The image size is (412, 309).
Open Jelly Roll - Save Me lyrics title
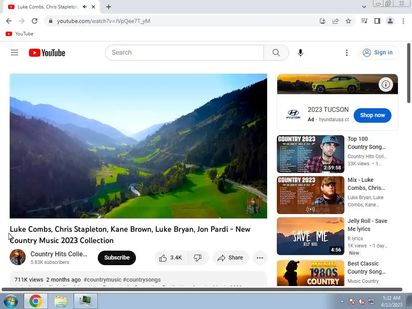pyautogui.click(x=367, y=225)
